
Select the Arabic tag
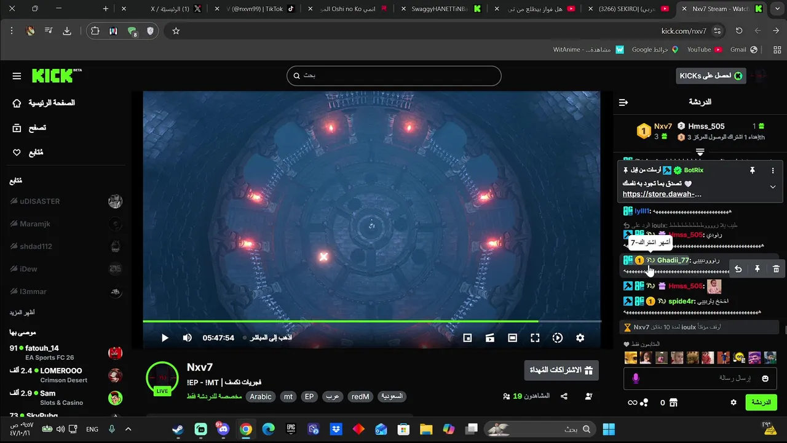point(261,397)
